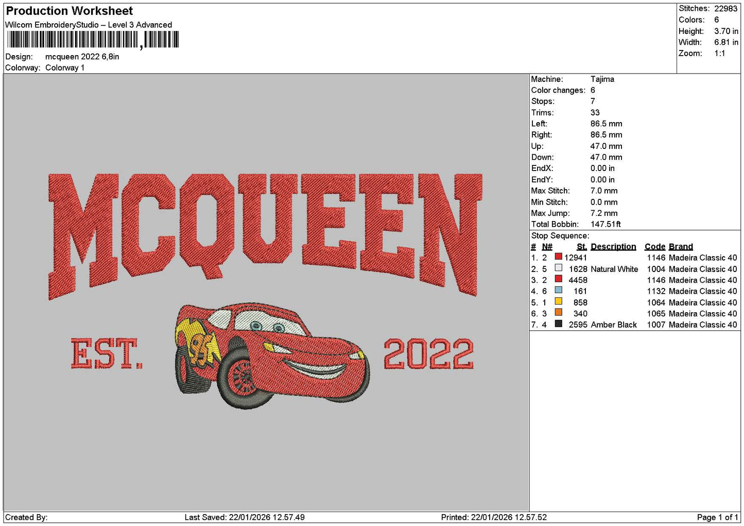Click the 'Created By:' footer label
This screenshot has width=744, height=526.
[x=26, y=517]
